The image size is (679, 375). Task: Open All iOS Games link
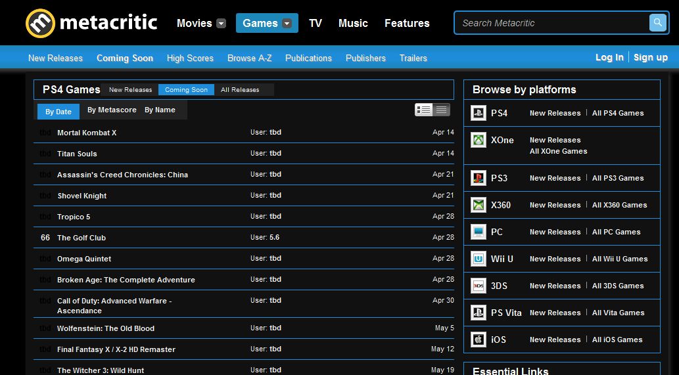point(617,340)
